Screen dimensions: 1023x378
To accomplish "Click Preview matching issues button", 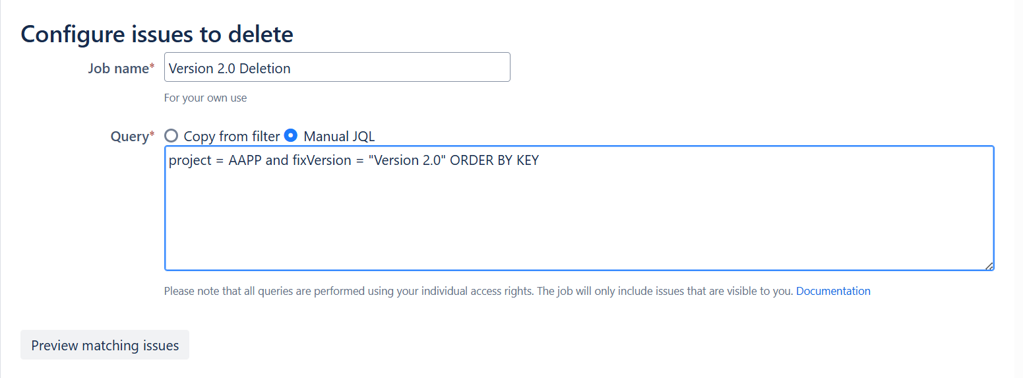I will (105, 345).
